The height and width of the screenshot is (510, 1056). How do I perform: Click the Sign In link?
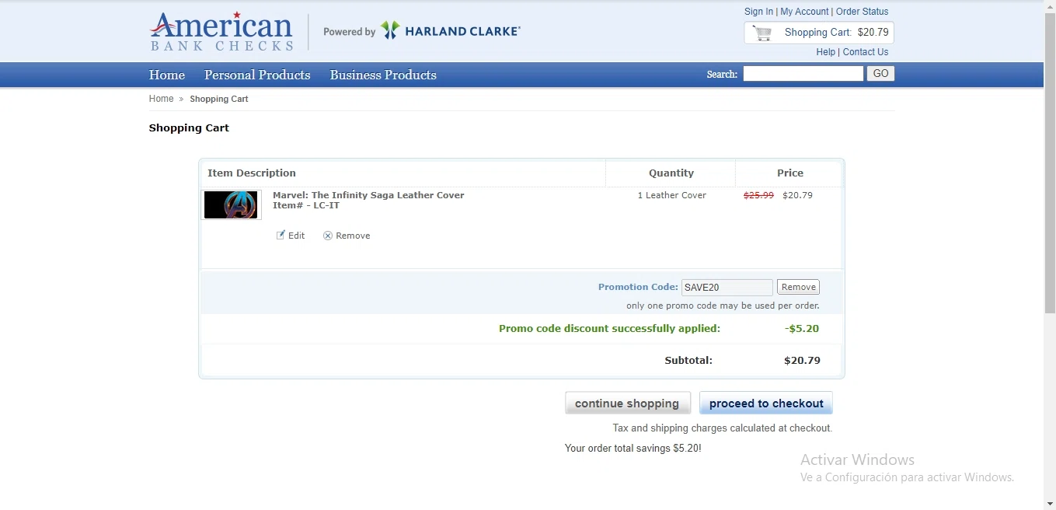click(x=758, y=12)
